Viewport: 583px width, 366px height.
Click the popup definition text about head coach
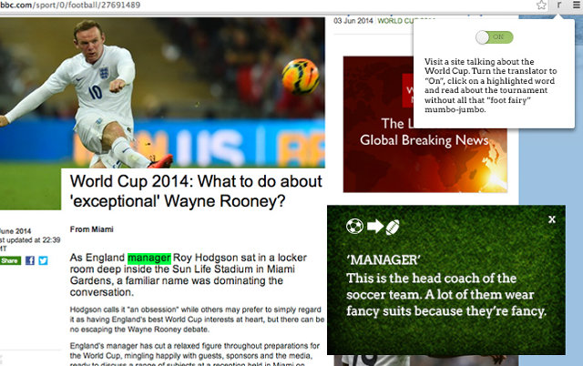click(446, 295)
